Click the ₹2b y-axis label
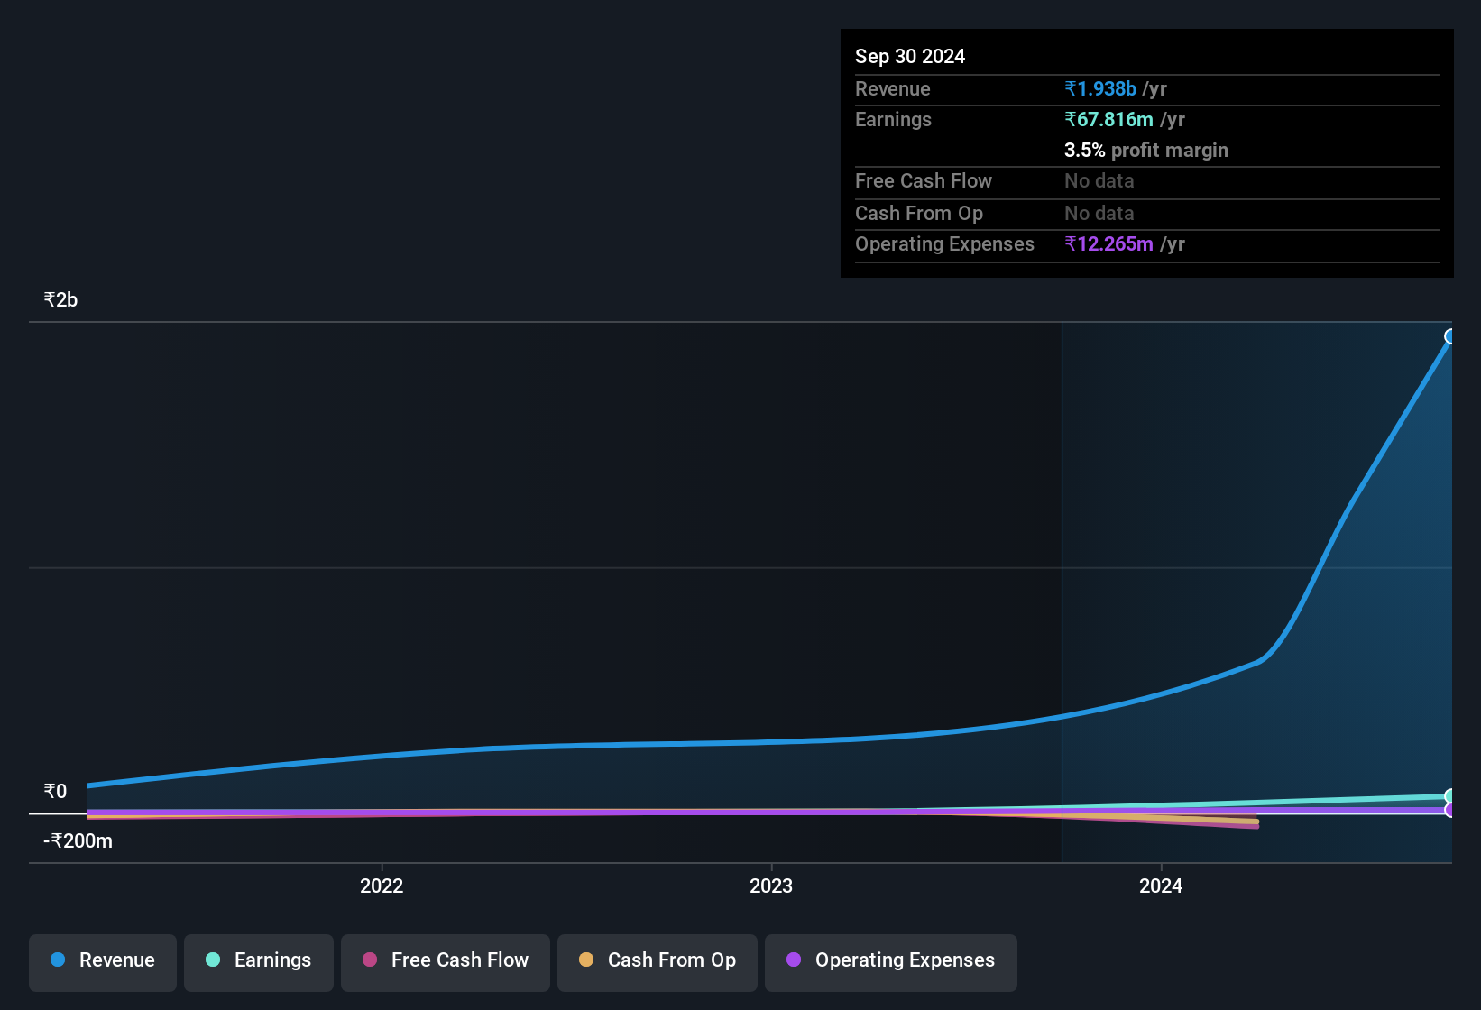 [x=60, y=299]
